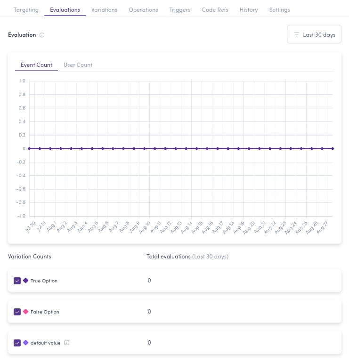Image resolution: width=349 pixels, height=362 pixels.
Task: Click the Jul 30 data point on chart
Action: [x=29, y=148]
